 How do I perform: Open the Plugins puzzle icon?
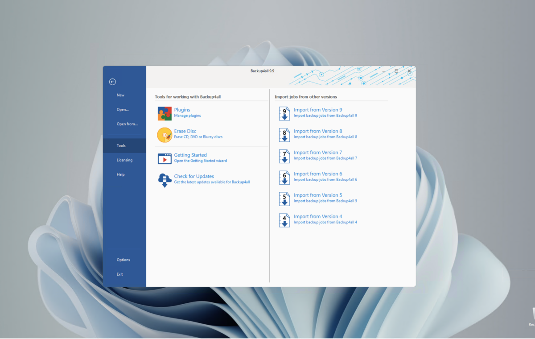[165, 113]
